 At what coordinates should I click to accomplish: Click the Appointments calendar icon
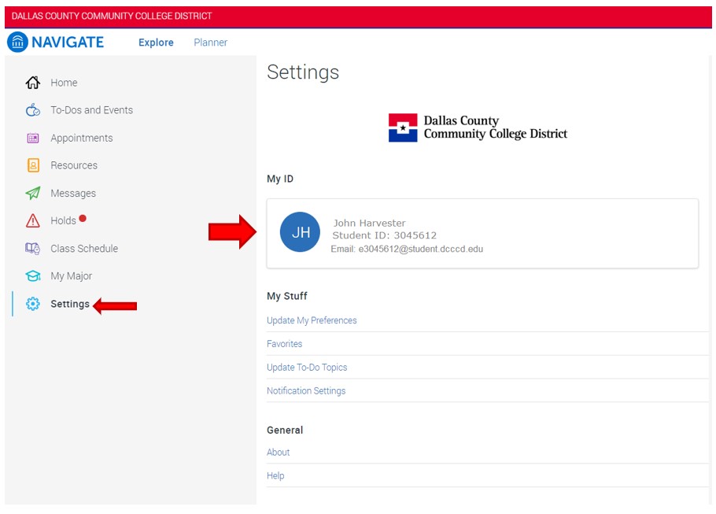pyautogui.click(x=32, y=138)
